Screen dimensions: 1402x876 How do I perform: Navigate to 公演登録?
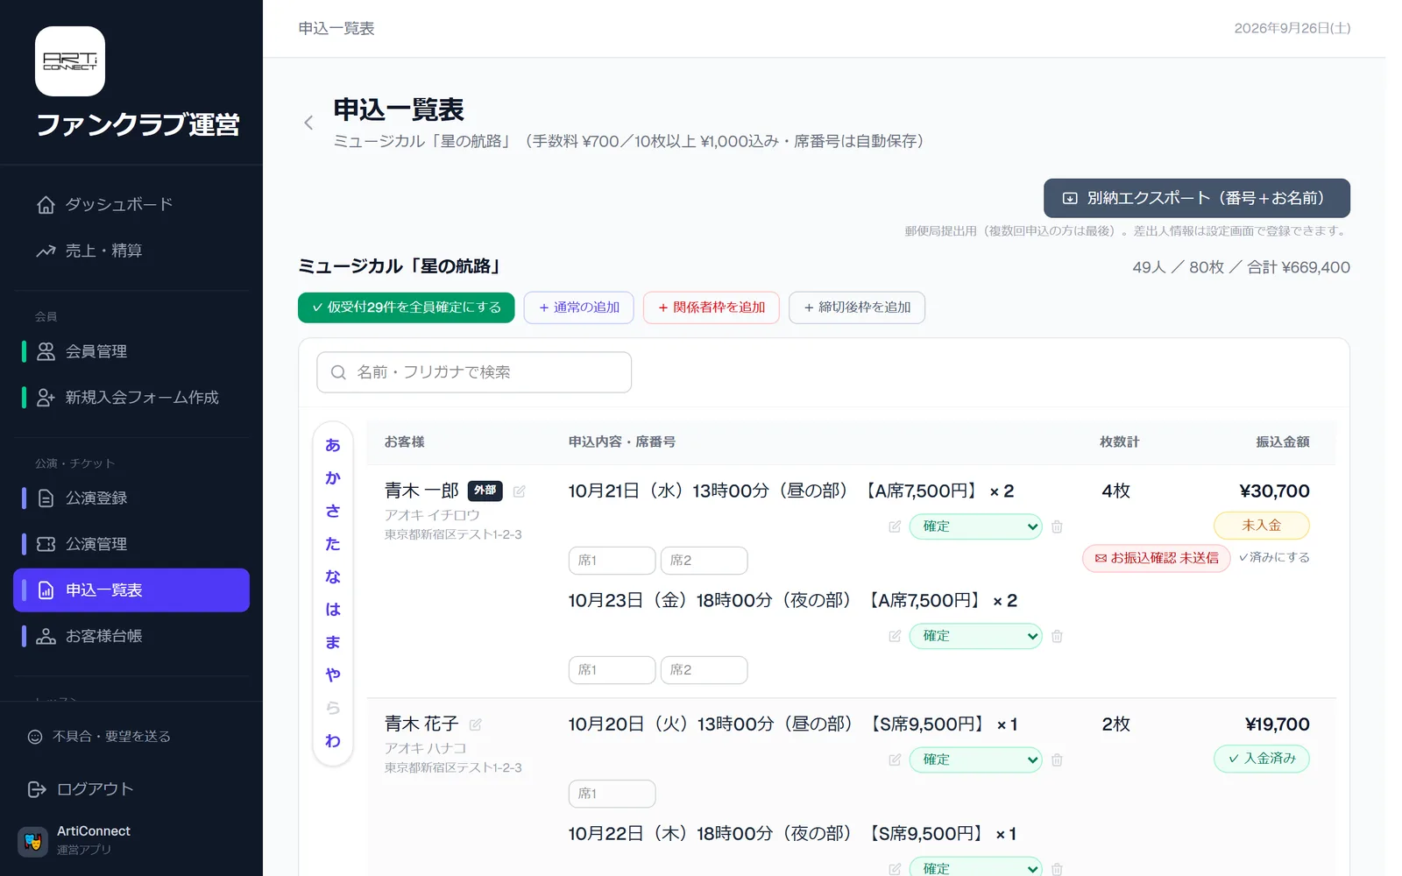[x=131, y=498]
